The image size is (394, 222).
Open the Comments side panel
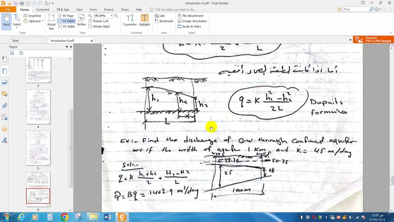click(4, 94)
